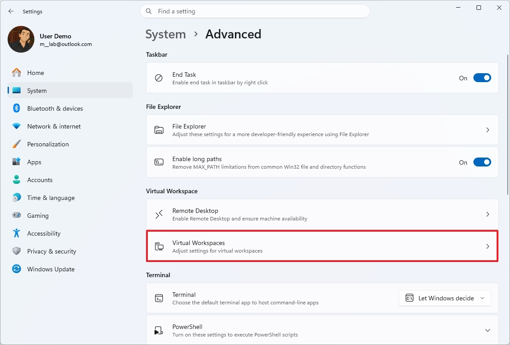Toggle the System sidebar selection
The width and height of the screenshot is (510, 345).
38,90
